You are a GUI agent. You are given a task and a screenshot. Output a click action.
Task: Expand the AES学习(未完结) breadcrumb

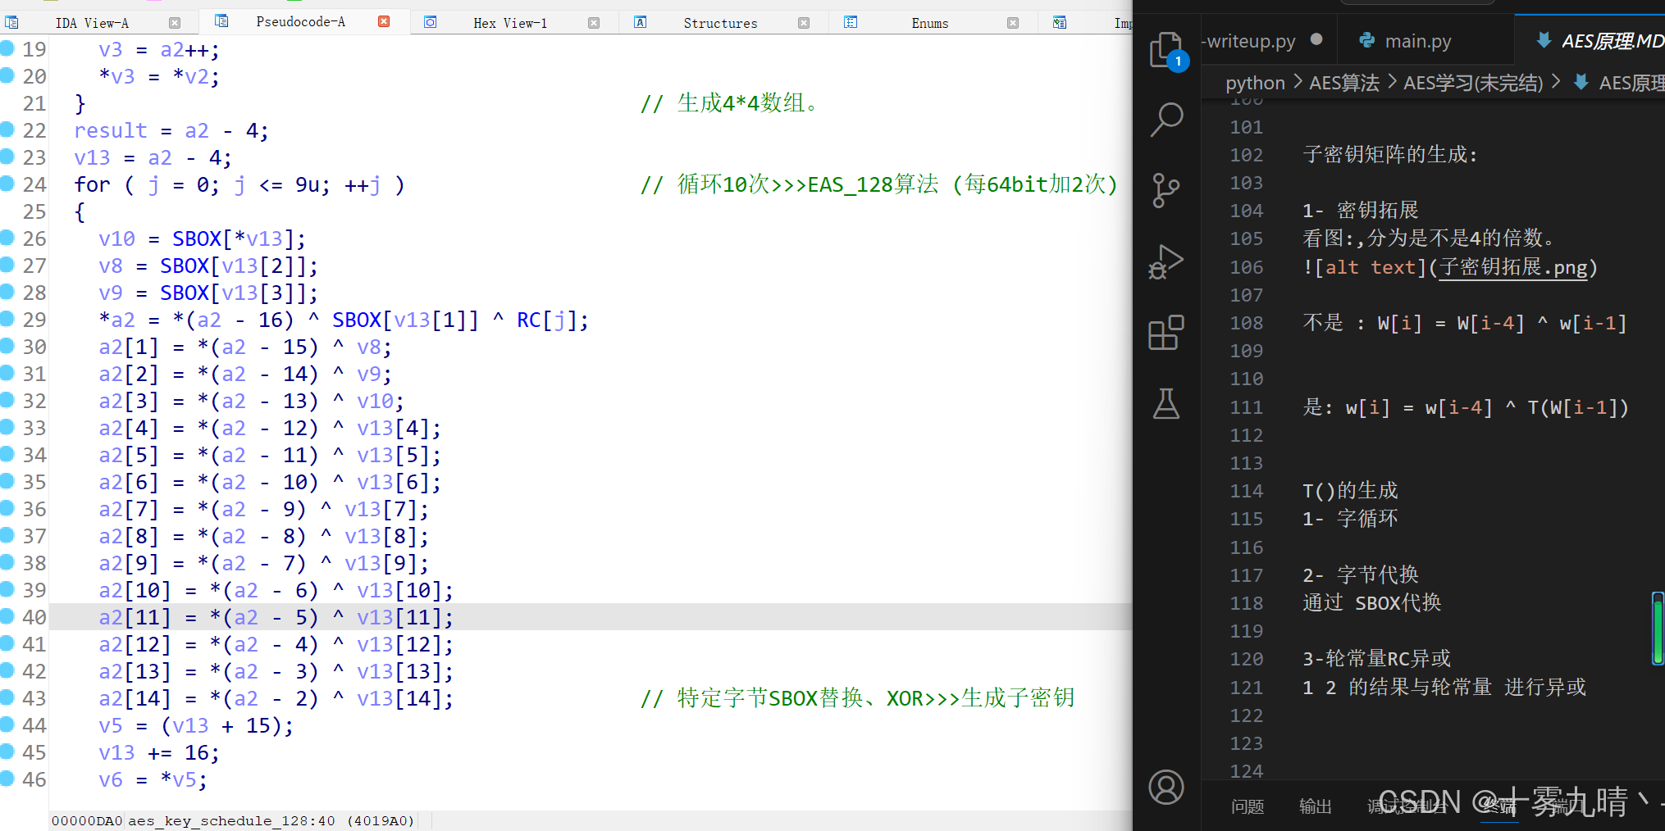tap(1472, 82)
